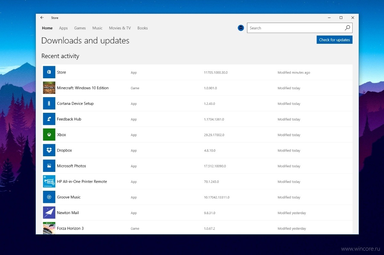Click Modified yesterday in Forza Horizon 3 row

coord(292,229)
